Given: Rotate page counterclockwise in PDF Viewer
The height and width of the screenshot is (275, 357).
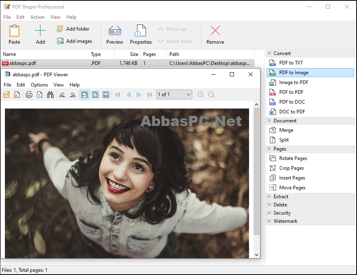Looking at the screenshot, I should point(62,95).
